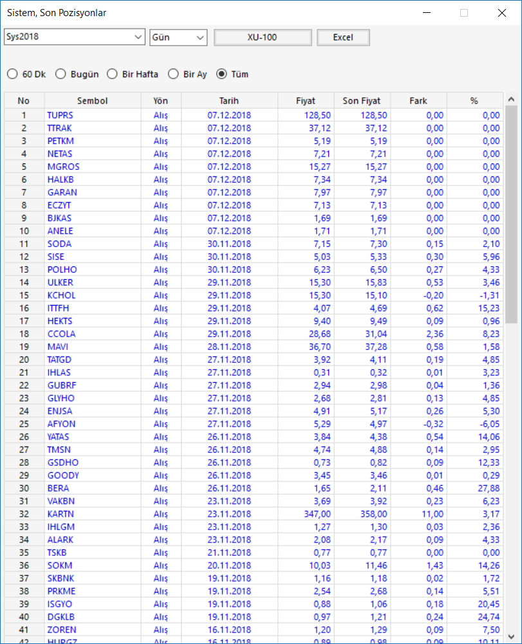Viewport: 522px width, 644px height.
Task: Click the NETAS symbol
Action: (x=60, y=154)
